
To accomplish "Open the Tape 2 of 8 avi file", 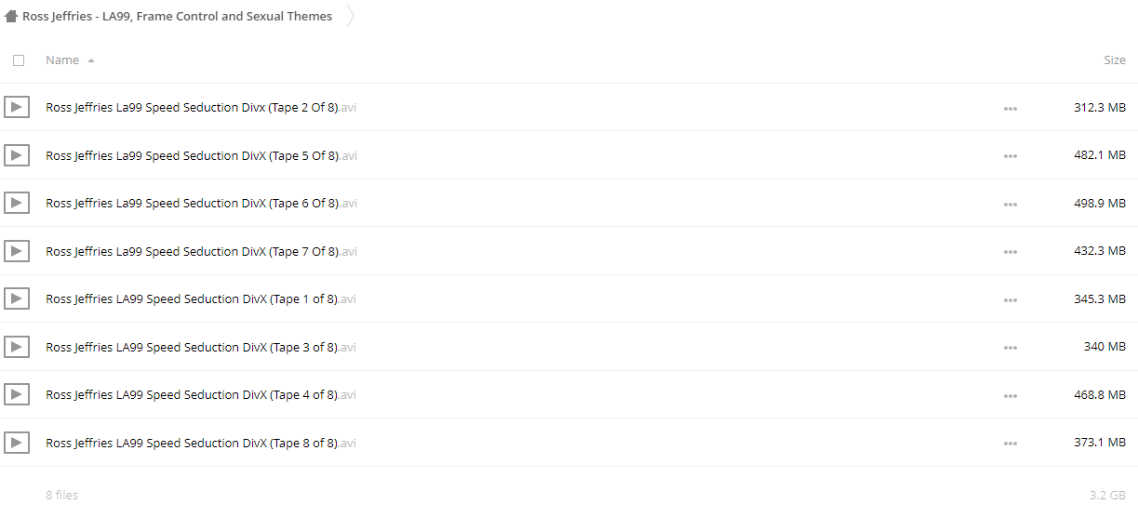I will pos(201,107).
